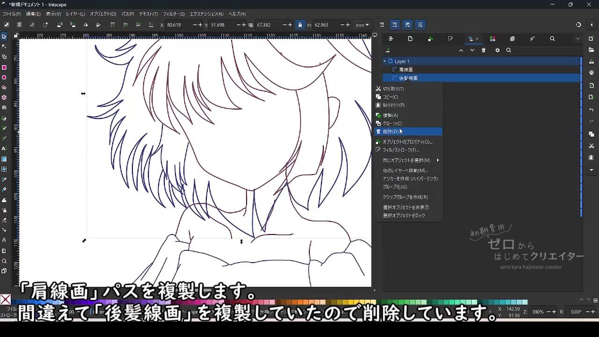Select the Node edit tool
599x337 pixels.
(x=4, y=46)
